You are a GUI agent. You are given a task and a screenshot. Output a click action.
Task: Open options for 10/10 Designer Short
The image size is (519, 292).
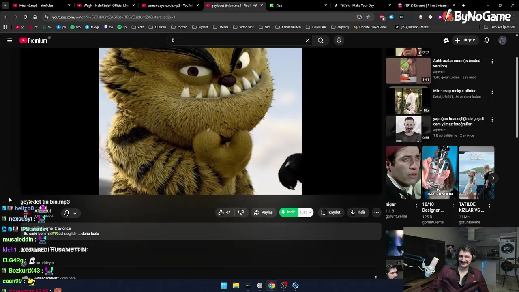(453, 206)
